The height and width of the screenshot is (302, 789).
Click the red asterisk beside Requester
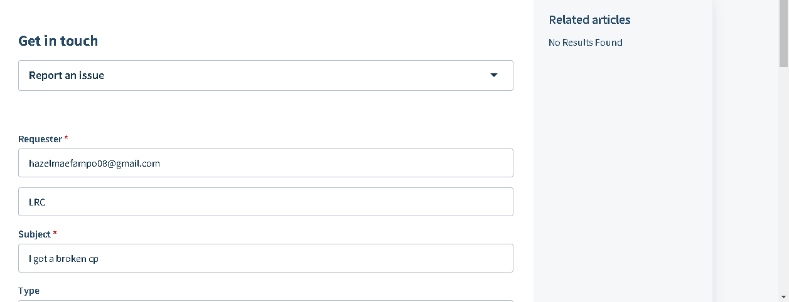(x=67, y=138)
